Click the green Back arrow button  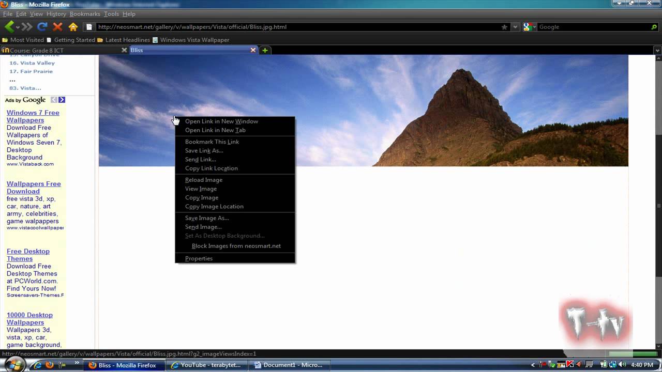tap(9, 27)
